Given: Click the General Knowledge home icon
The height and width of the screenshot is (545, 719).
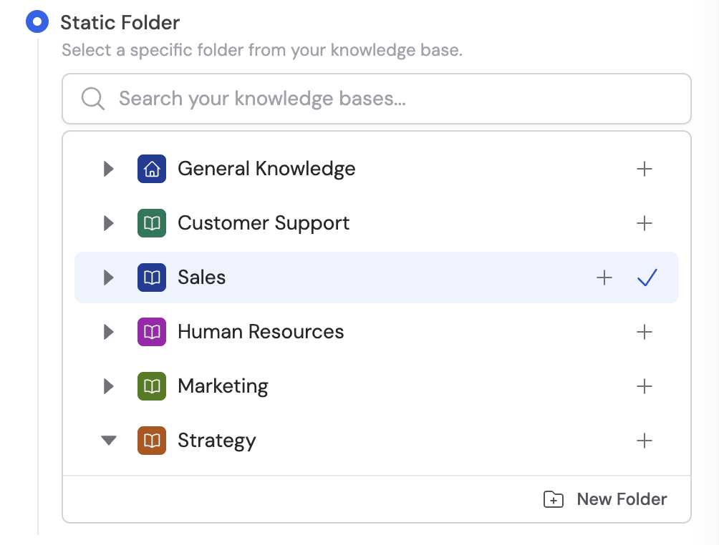Looking at the screenshot, I should point(151,169).
